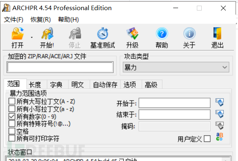
Task: Click the clear icon beside 结束于
Action: point(220,114)
